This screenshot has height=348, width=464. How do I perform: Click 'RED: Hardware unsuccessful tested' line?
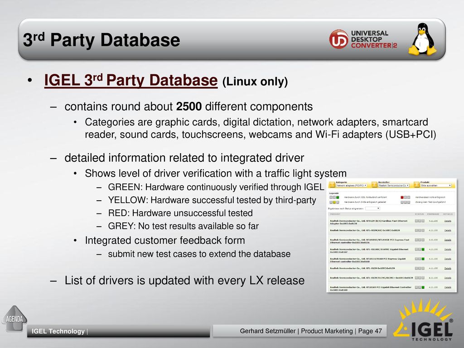point(180,213)
